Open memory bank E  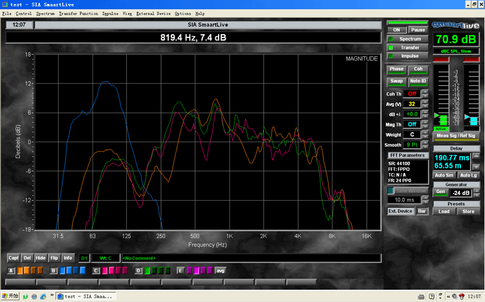click(180, 271)
